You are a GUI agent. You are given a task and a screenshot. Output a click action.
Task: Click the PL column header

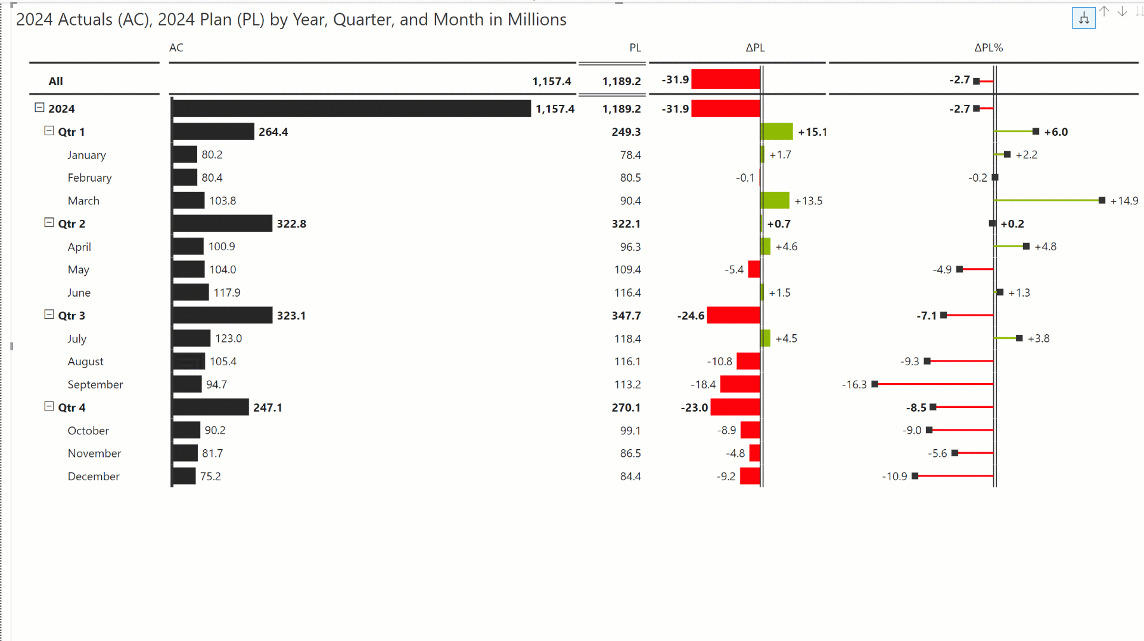(635, 48)
